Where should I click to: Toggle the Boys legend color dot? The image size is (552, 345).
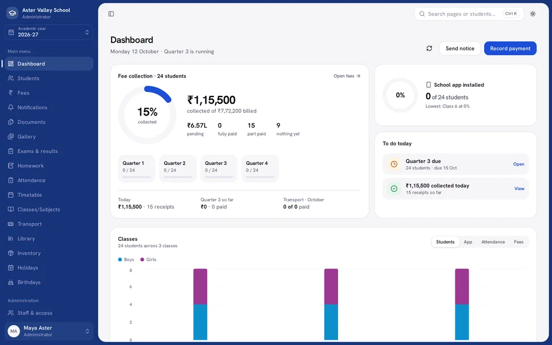(120, 259)
